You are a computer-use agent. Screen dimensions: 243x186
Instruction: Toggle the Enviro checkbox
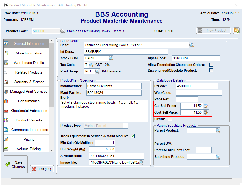(x=170, y=119)
